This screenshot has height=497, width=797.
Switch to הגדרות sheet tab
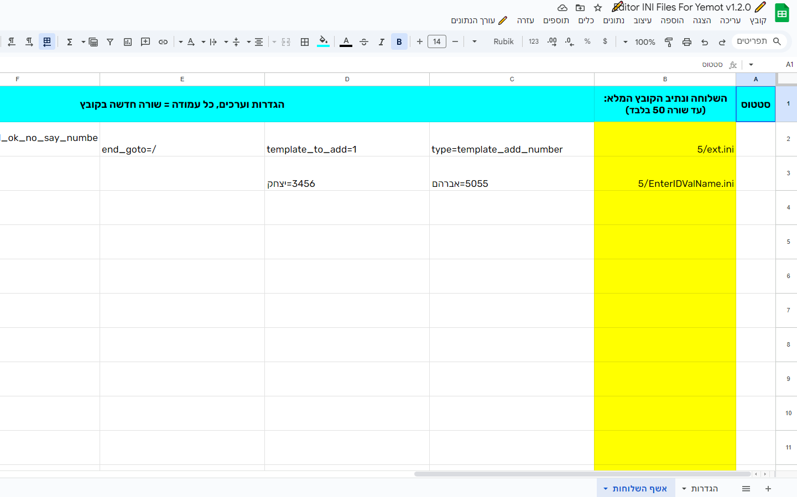pos(705,489)
